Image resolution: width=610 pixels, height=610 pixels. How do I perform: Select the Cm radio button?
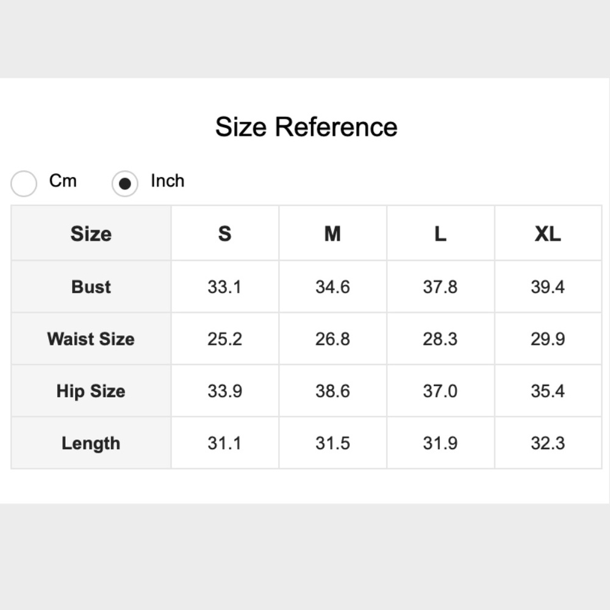(x=24, y=184)
